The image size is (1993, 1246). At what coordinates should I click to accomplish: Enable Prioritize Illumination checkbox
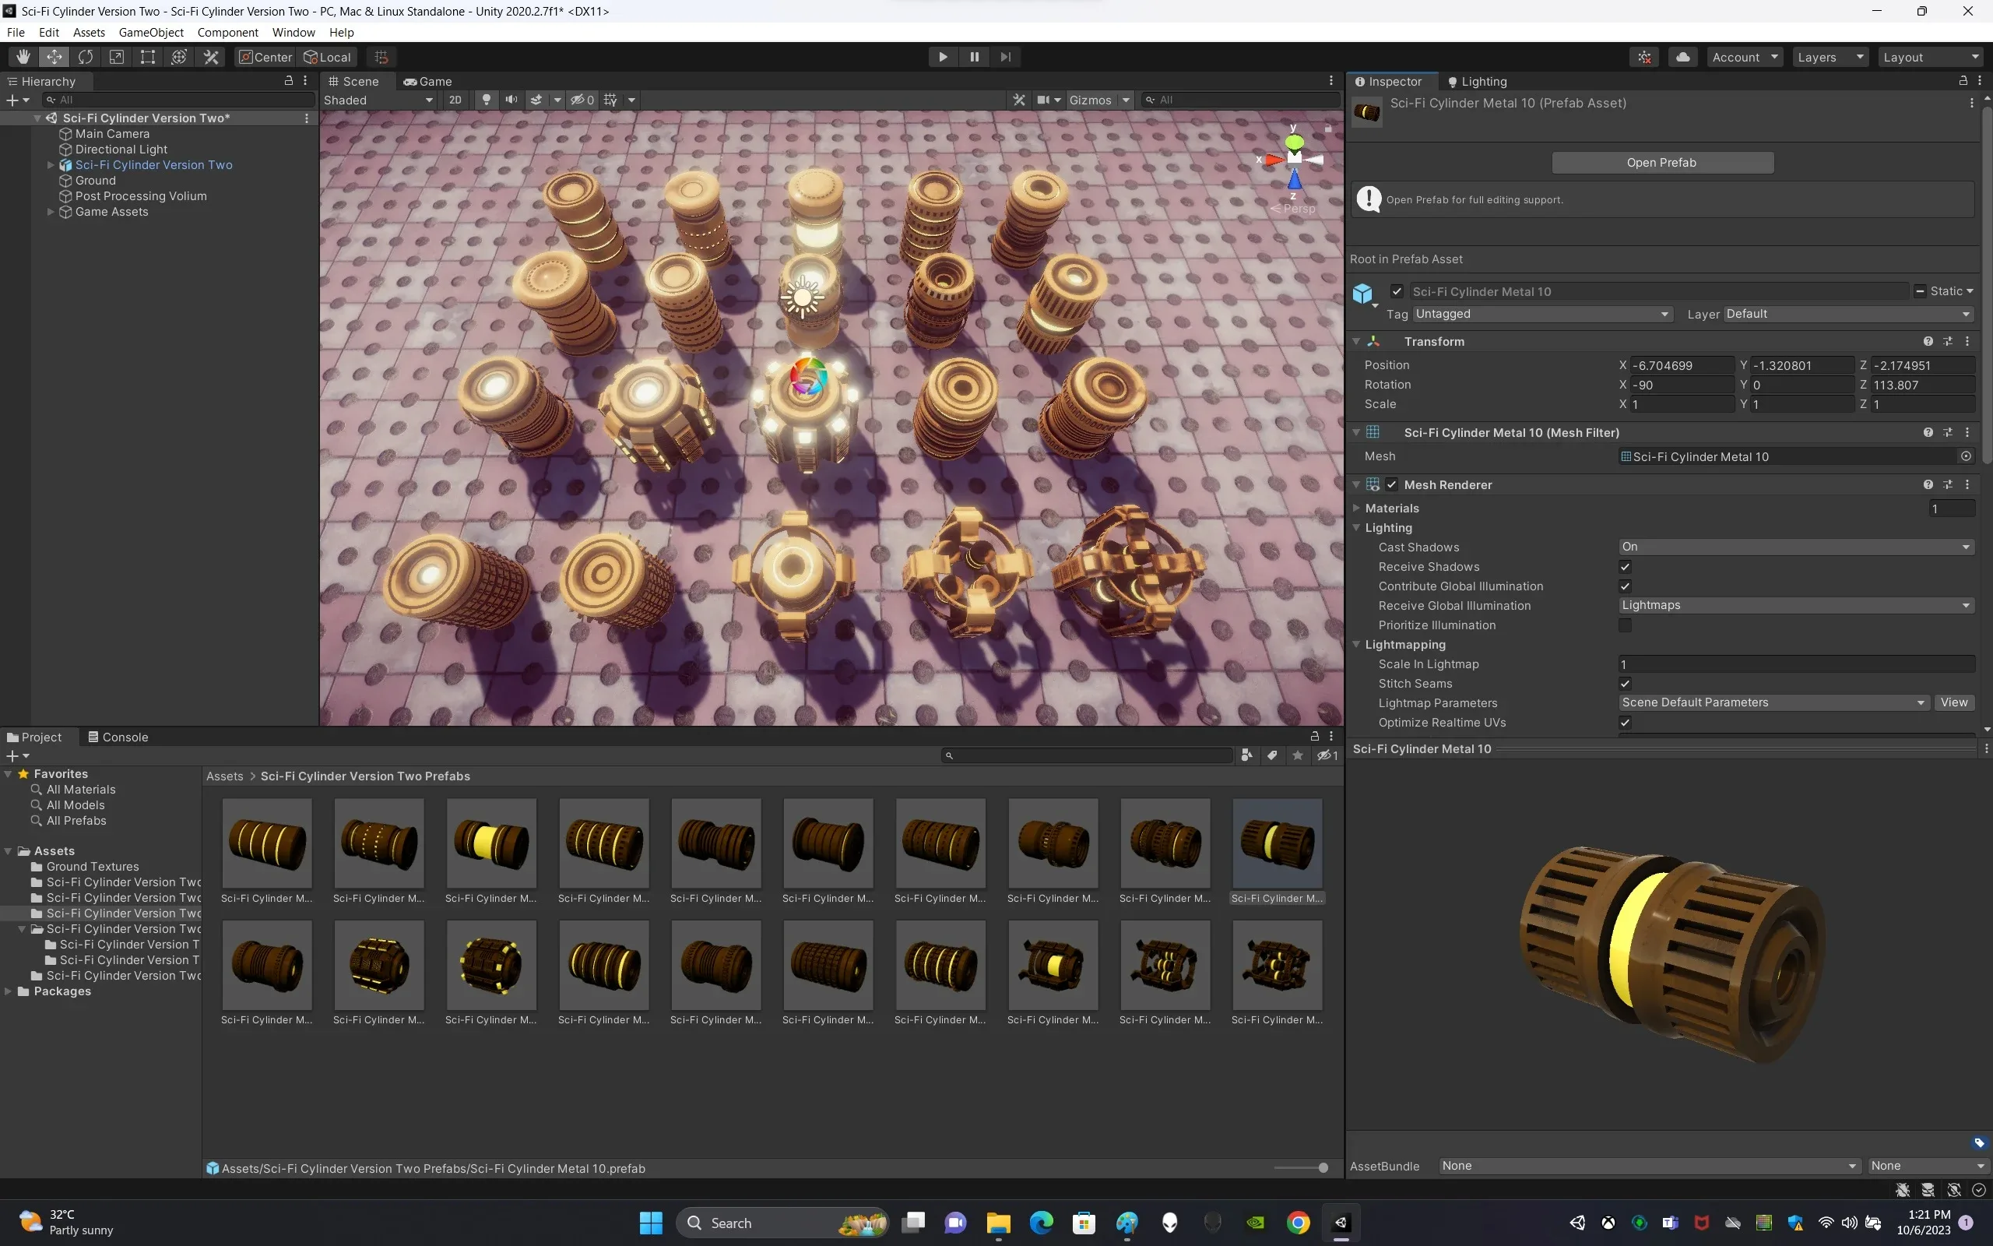pyautogui.click(x=1625, y=625)
